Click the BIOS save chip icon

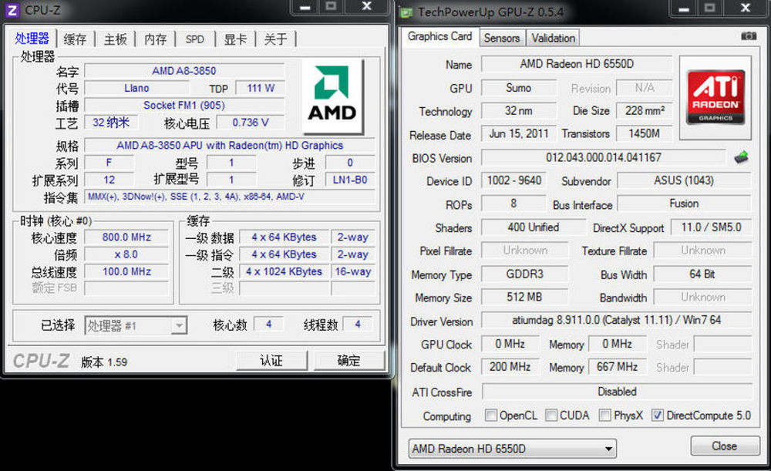741,157
